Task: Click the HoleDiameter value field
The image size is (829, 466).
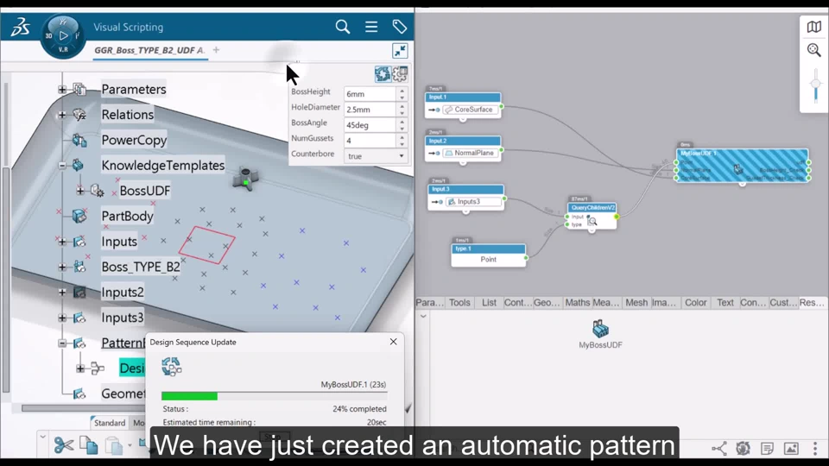Action: (x=370, y=110)
